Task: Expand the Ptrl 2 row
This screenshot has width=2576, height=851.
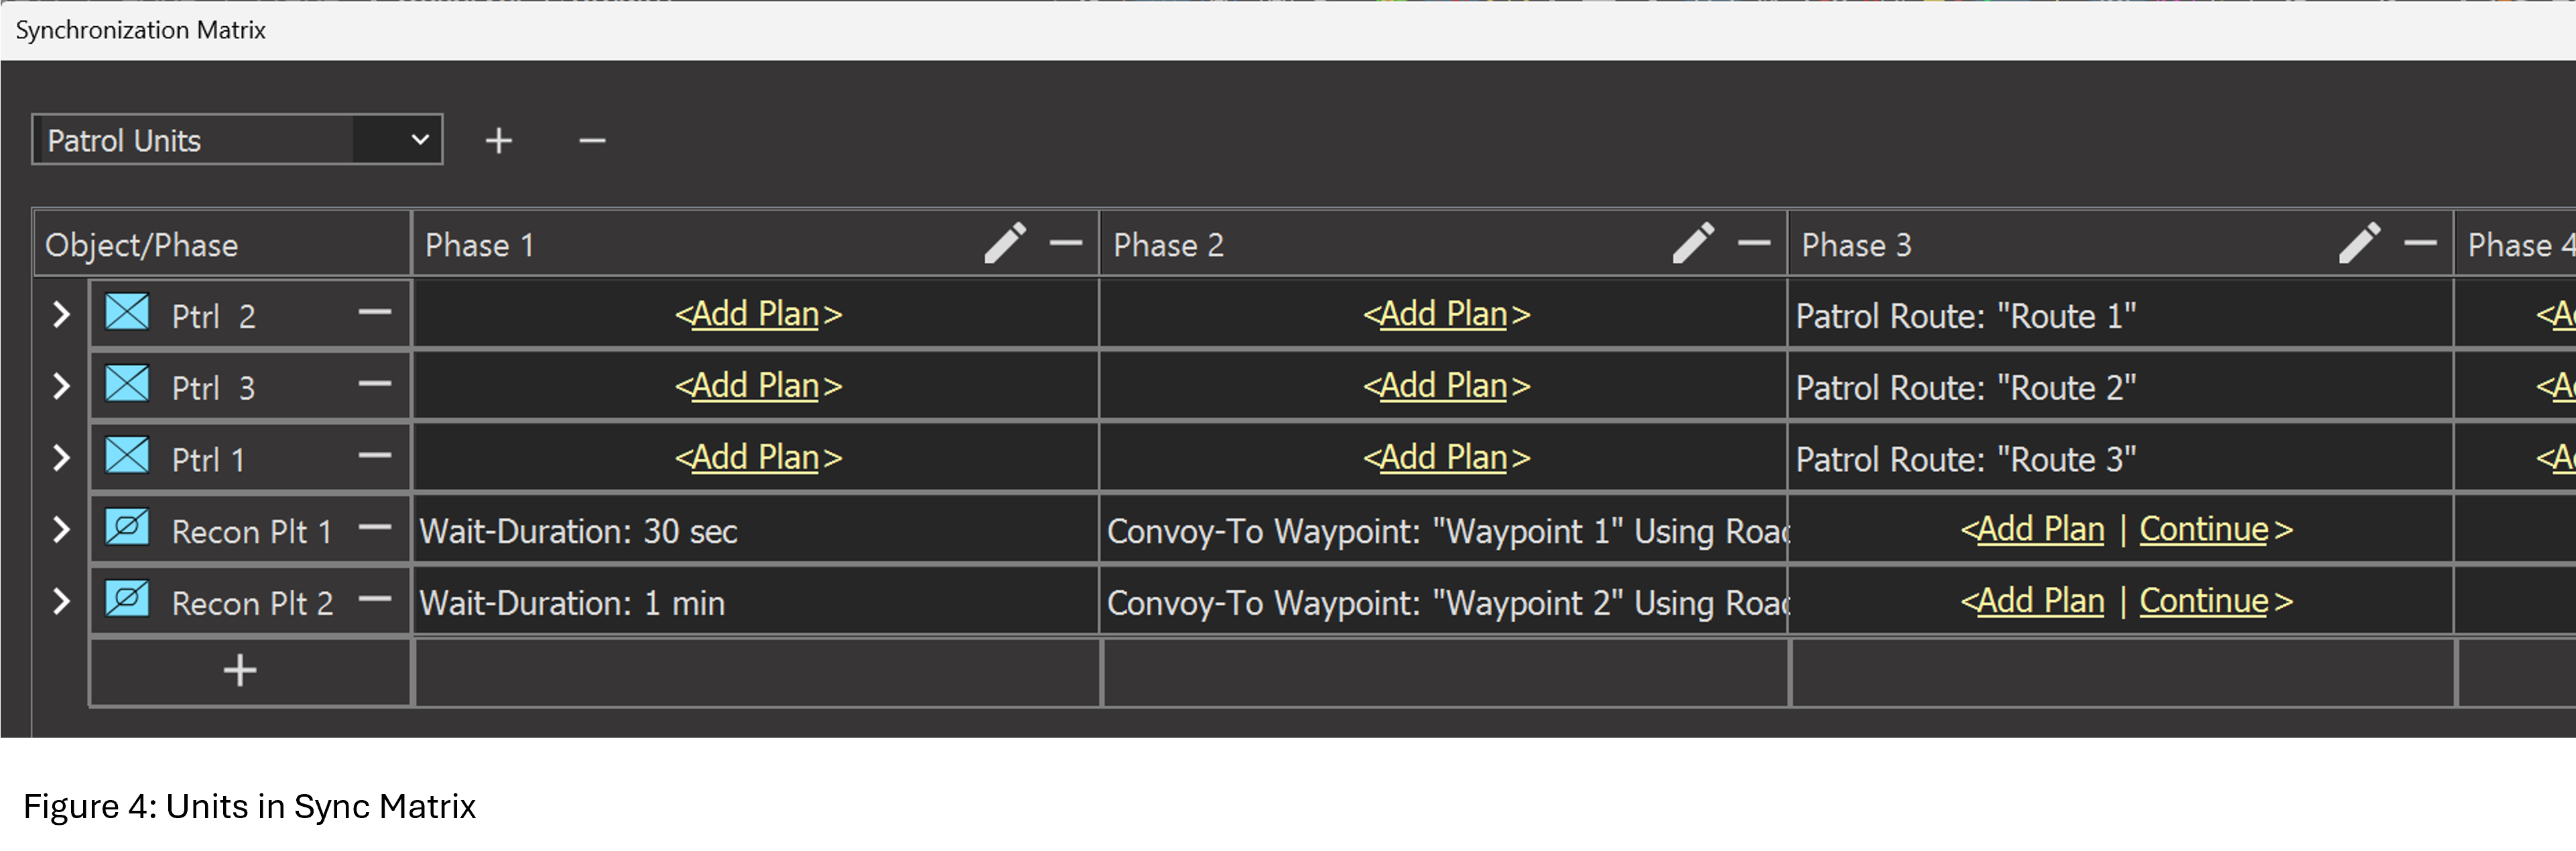Action: pyautogui.click(x=61, y=315)
